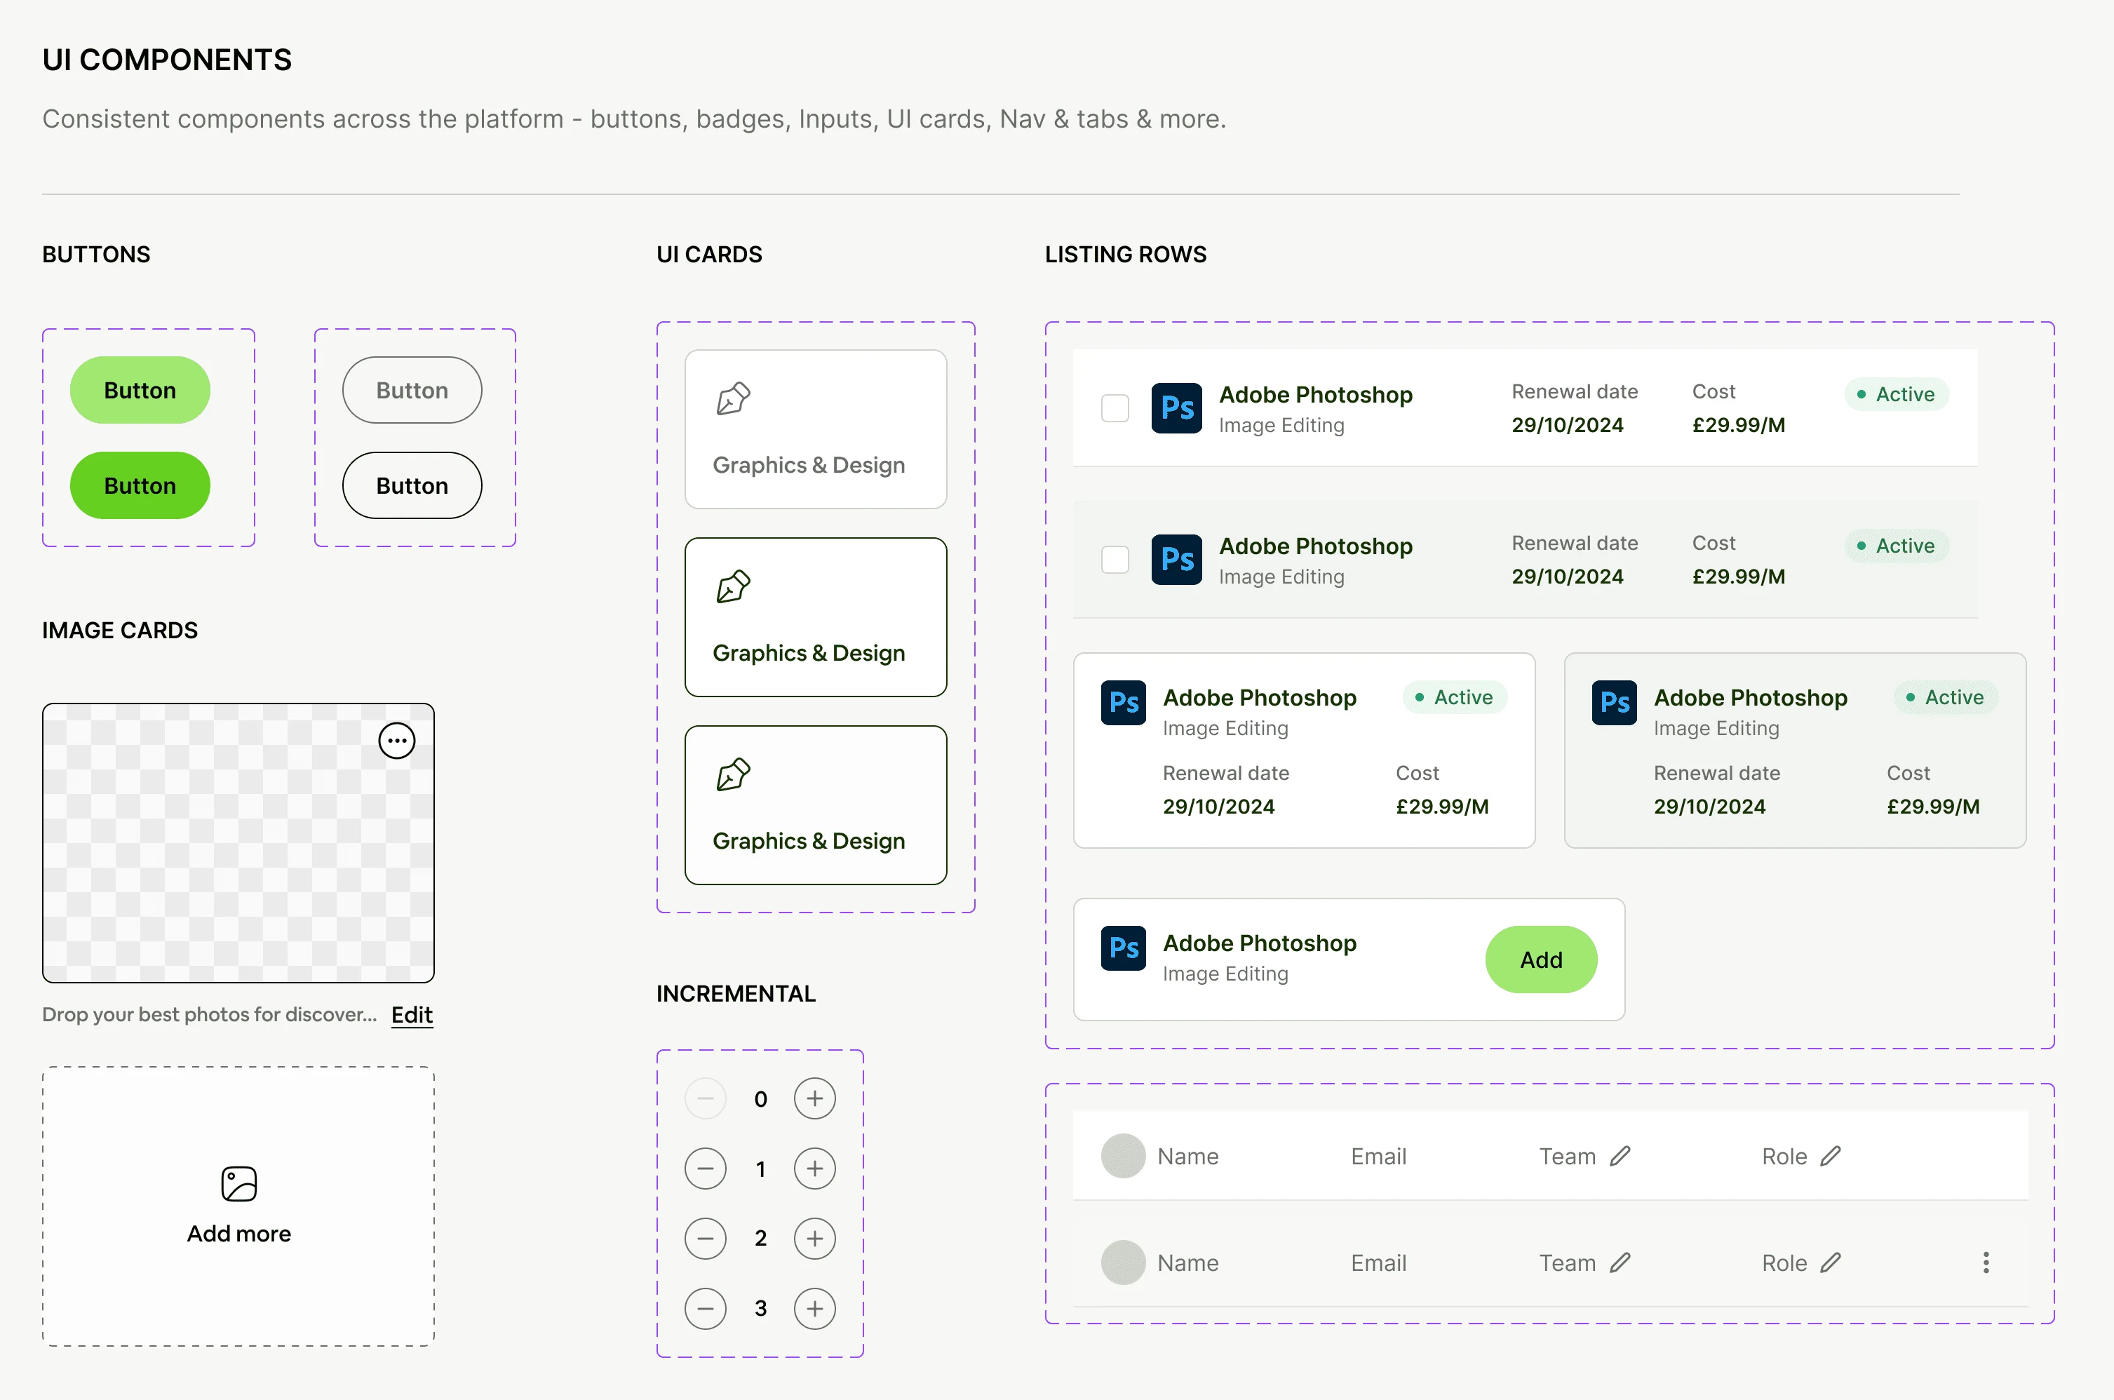The height and width of the screenshot is (1400, 2114).
Task: Open the three-dot menu on image card
Action: [x=397, y=741]
